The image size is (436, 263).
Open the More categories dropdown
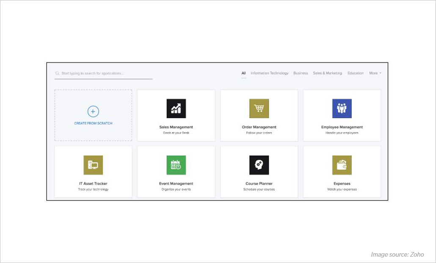click(375, 73)
